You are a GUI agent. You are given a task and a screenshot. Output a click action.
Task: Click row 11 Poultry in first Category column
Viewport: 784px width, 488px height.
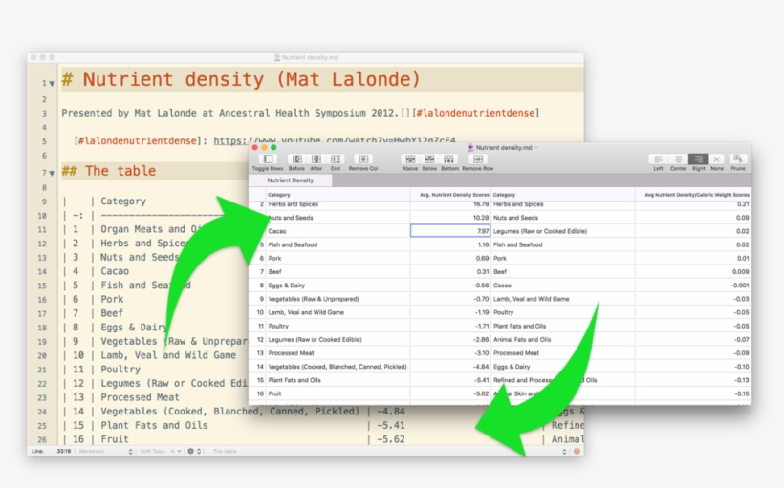click(338, 326)
